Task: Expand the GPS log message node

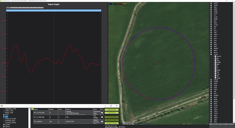Action: tap(211, 41)
